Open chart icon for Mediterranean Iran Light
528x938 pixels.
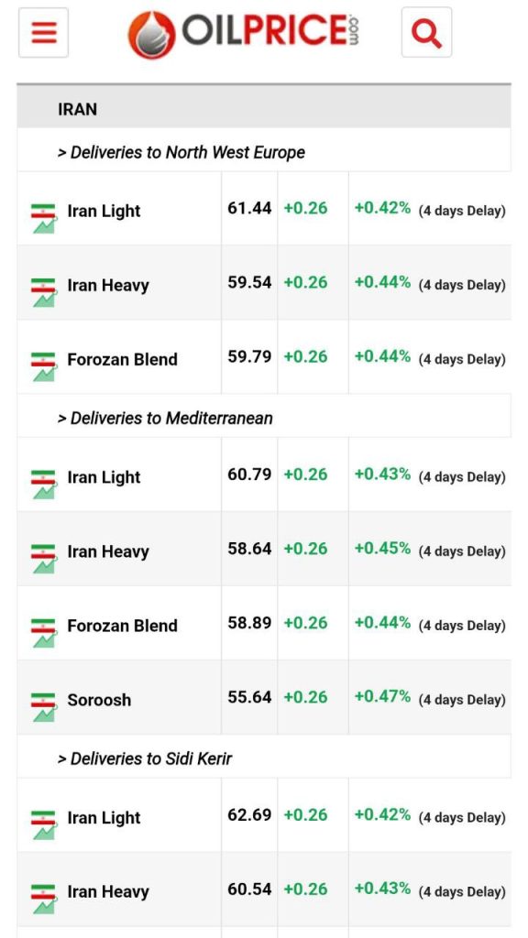[x=44, y=485]
